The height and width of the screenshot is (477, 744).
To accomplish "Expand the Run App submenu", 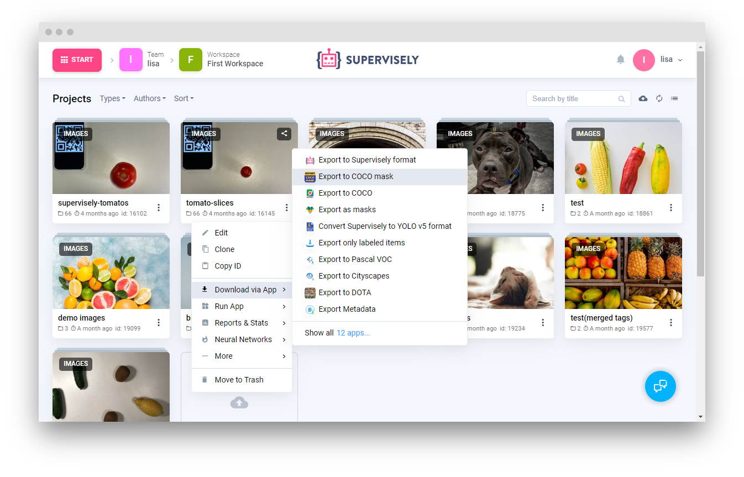I will click(228, 306).
